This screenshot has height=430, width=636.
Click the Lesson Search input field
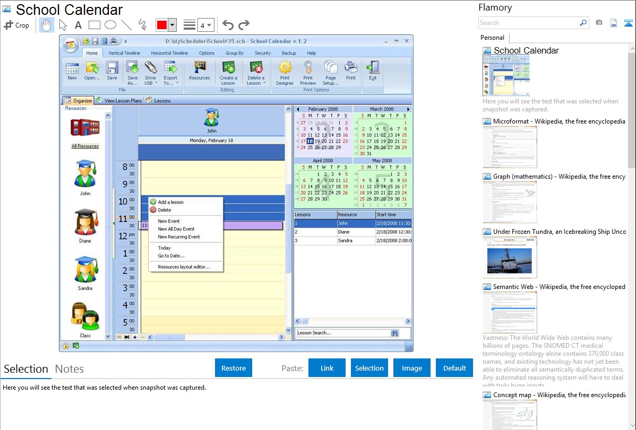[343, 333]
